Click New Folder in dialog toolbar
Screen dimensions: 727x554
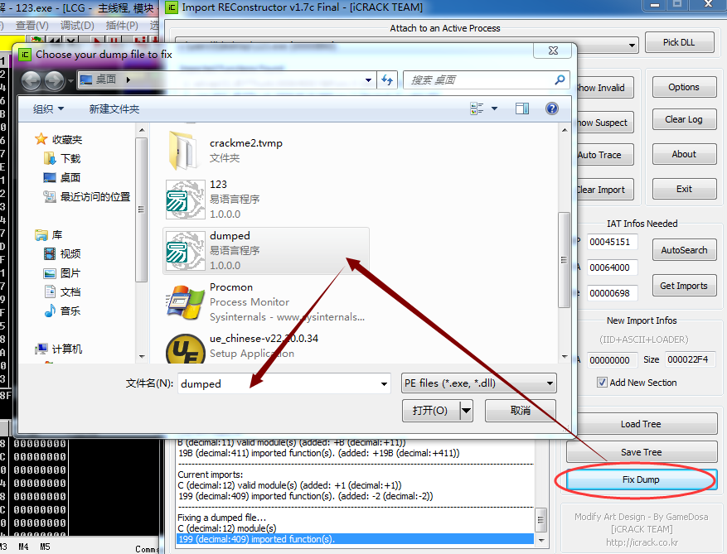click(114, 108)
